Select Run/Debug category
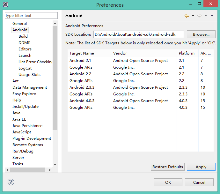The width and height of the screenshot is (220, 194). (x=23, y=151)
